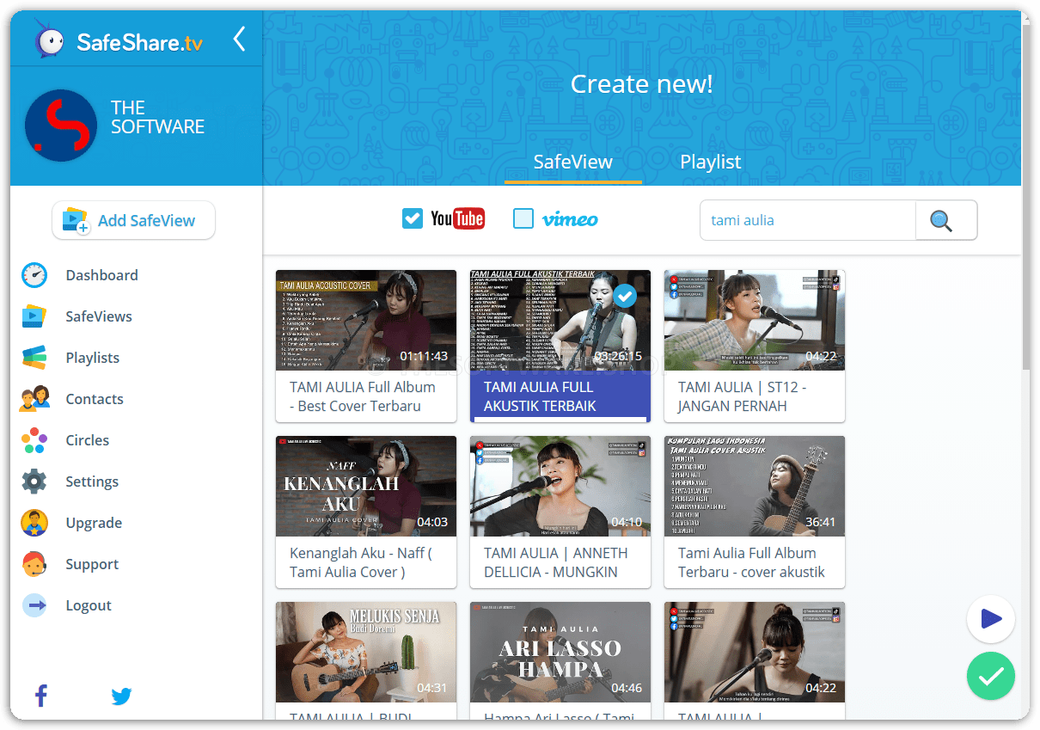
Task: Select the Circles colored-dots icon
Action: tap(34, 440)
